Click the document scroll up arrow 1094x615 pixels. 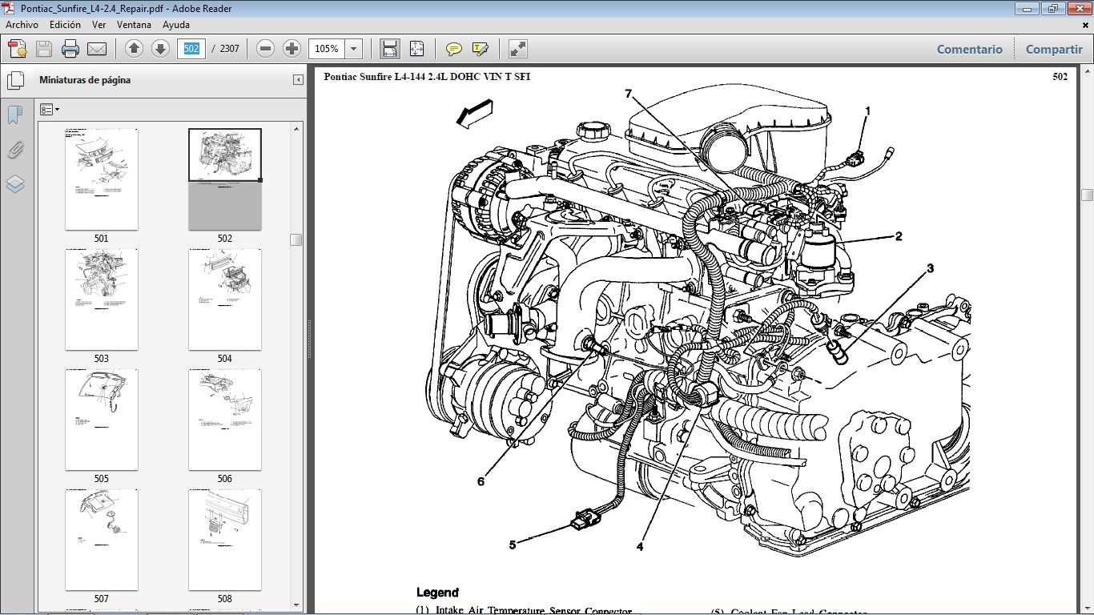click(1087, 73)
